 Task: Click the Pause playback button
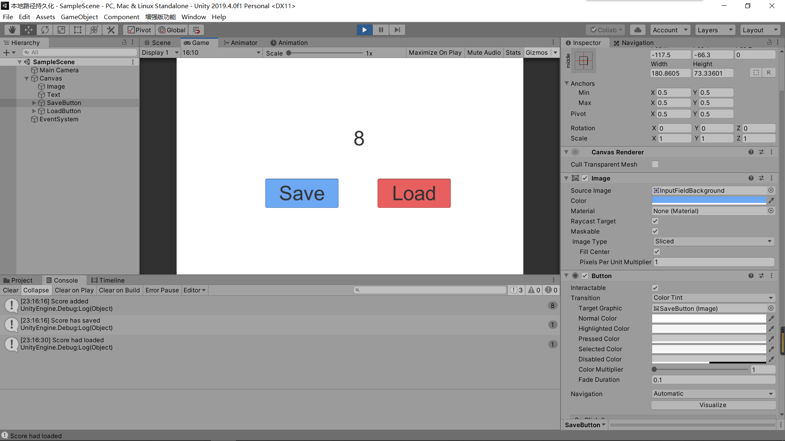(381, 30)
